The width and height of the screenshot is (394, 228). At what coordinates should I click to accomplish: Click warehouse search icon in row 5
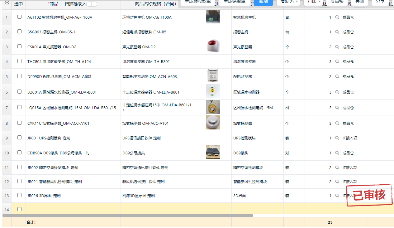coord(337,77)
